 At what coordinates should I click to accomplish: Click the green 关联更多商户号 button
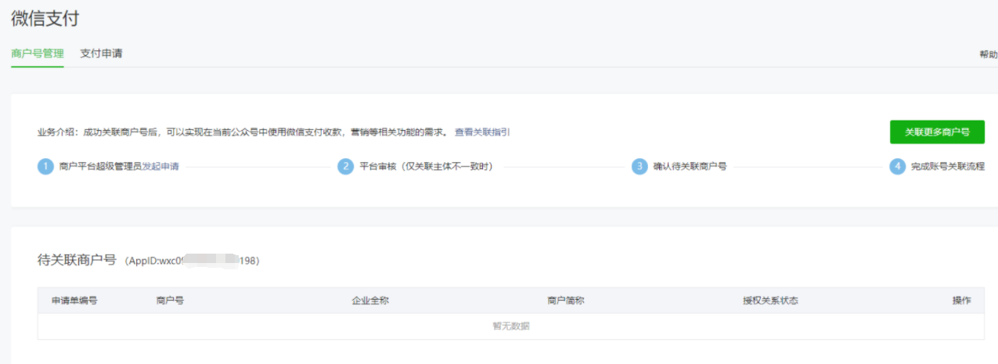point(937,132)
